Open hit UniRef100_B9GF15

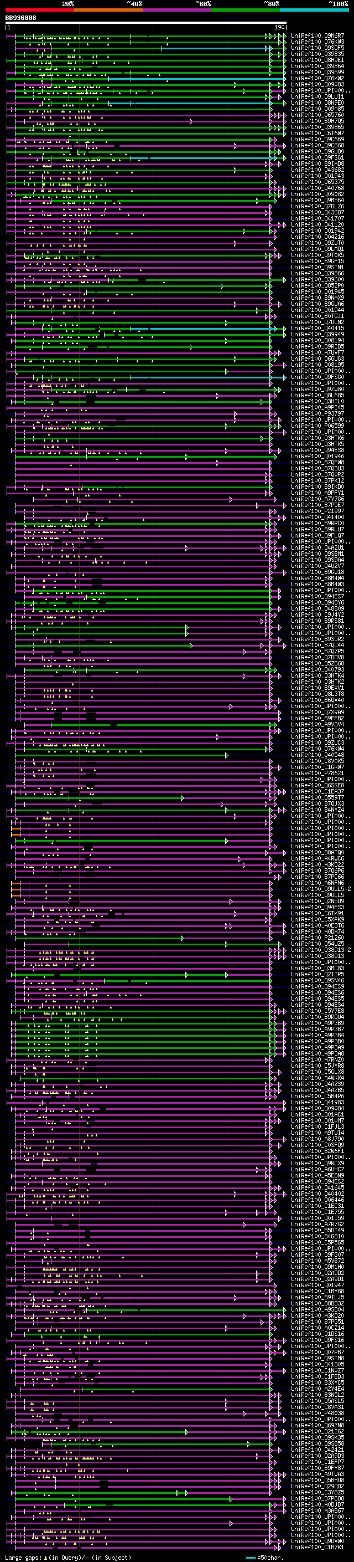(317, 262)
